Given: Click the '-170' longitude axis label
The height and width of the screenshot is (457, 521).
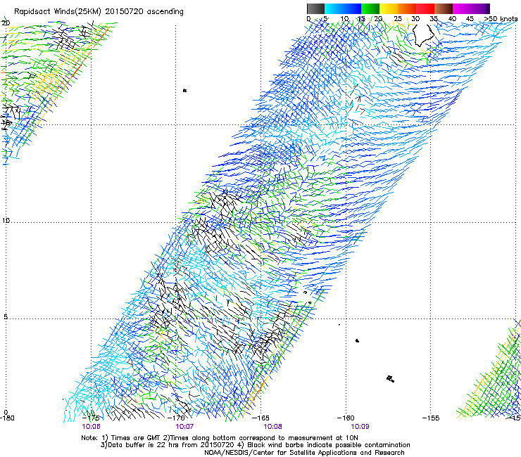Looking at the screenshot, I should pos(176,418).
